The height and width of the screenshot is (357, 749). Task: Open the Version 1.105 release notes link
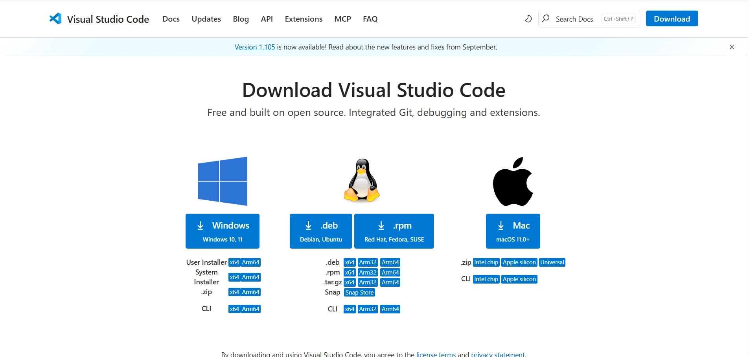(254, 47)
